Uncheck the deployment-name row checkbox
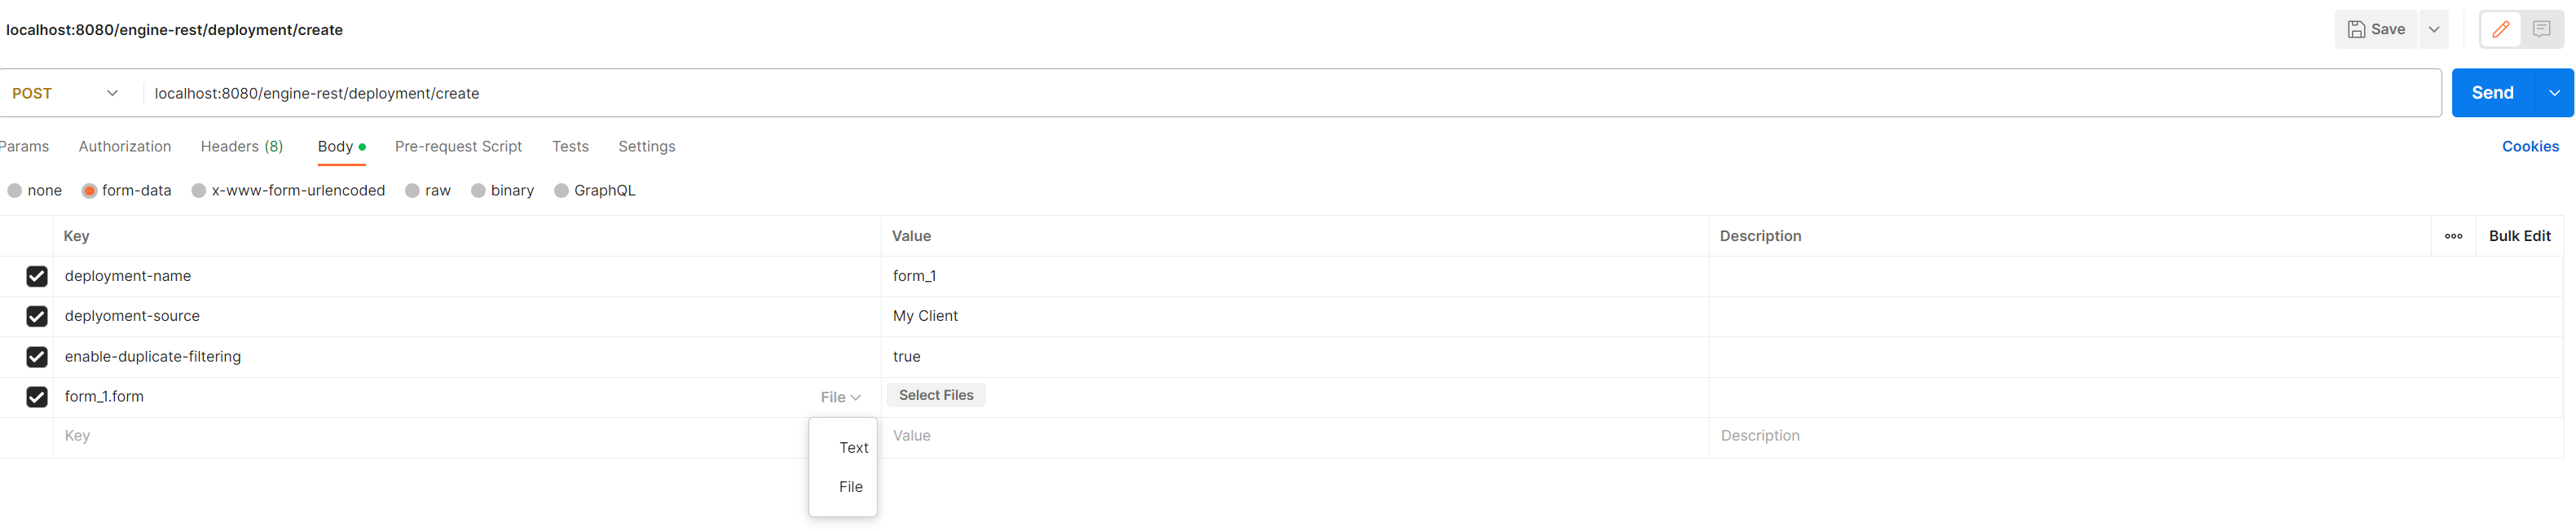 click(x=37, y=277)
